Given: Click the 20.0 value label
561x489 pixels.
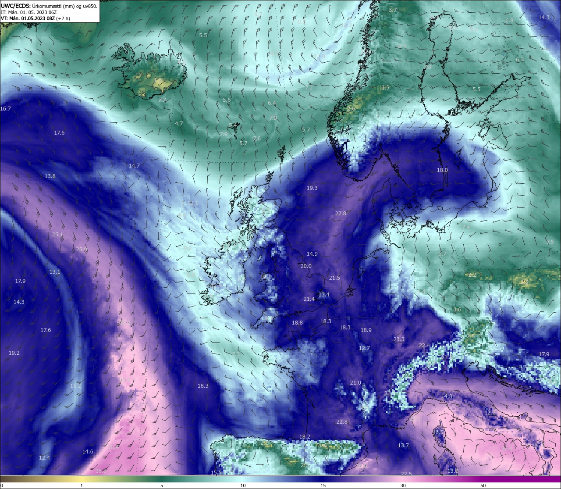Looking at the screenshot, I should [306, 266].
